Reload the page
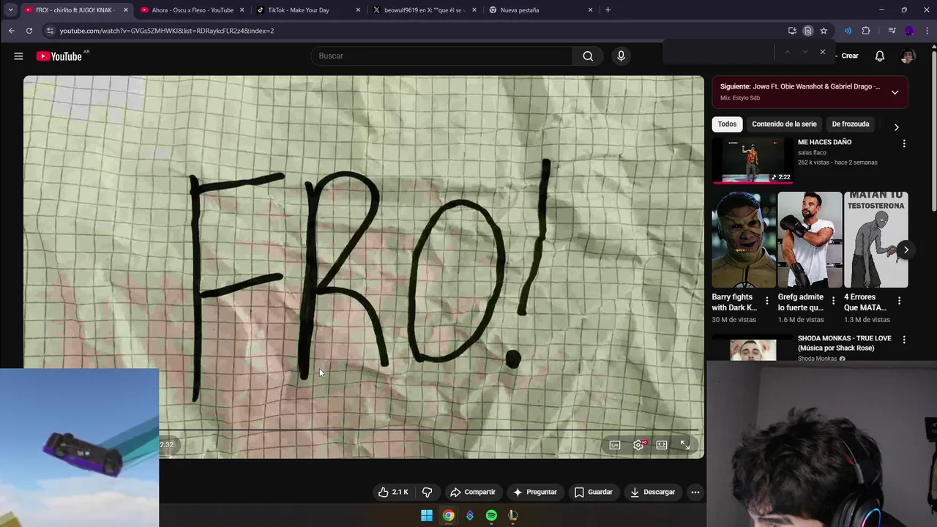The image size is (937, 527). tap(29, 31)
